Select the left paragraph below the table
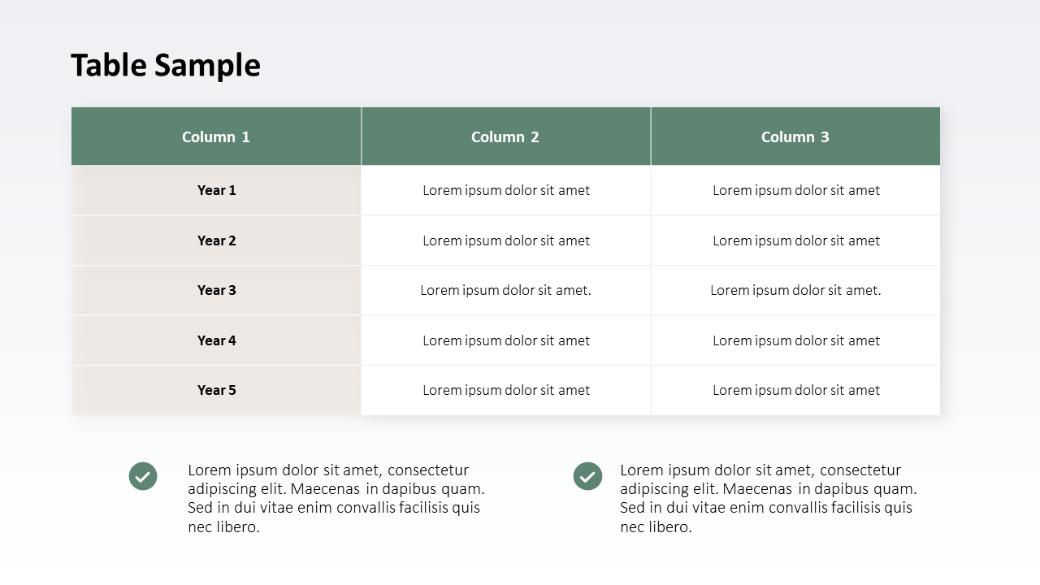1040x585 pixels. (336, 498)
